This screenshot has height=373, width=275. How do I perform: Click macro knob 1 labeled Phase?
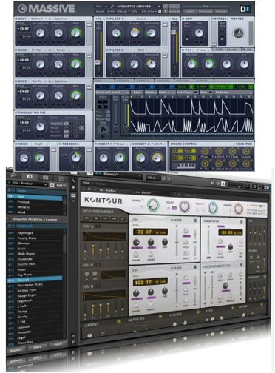(205, 151)
